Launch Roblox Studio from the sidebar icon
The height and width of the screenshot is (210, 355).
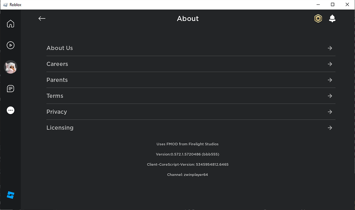tap(10, 195)
